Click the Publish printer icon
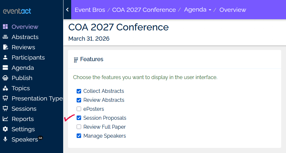 click(5, 78)
